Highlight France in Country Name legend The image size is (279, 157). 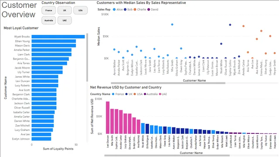click(113, 94)
